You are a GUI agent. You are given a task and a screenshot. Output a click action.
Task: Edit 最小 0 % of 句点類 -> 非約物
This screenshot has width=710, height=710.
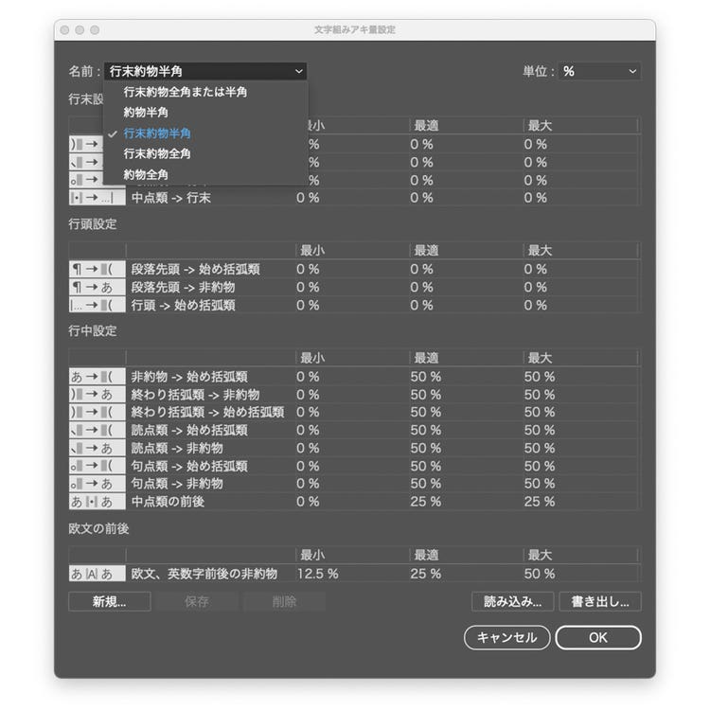pos(308,484)
